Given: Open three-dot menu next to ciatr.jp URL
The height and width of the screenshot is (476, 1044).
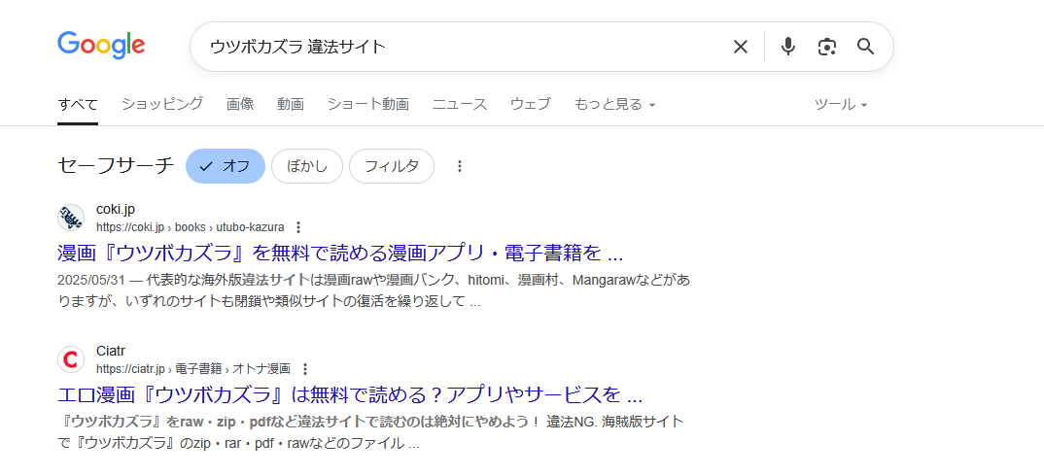Looking at the screenshot, I should point(305,369).
